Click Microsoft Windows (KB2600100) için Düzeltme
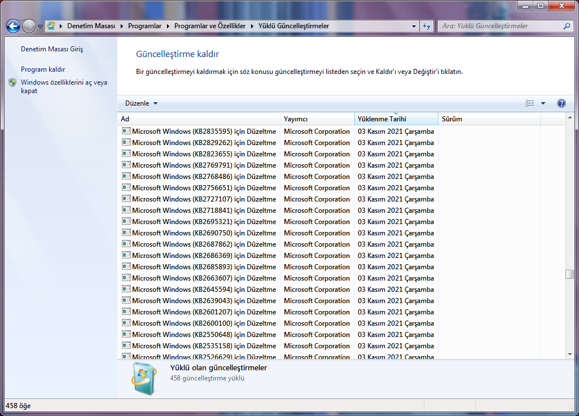Image resolution: width=579 pixels, height=416 pixels. (204, 323)
